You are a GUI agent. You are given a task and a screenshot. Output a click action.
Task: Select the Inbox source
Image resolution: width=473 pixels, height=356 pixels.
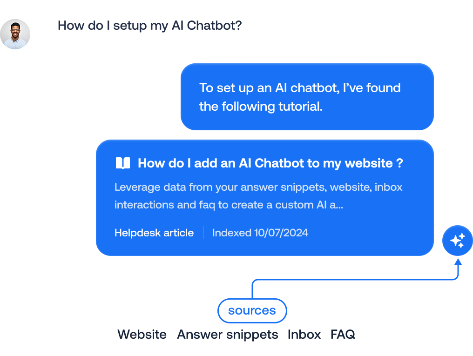304,334
